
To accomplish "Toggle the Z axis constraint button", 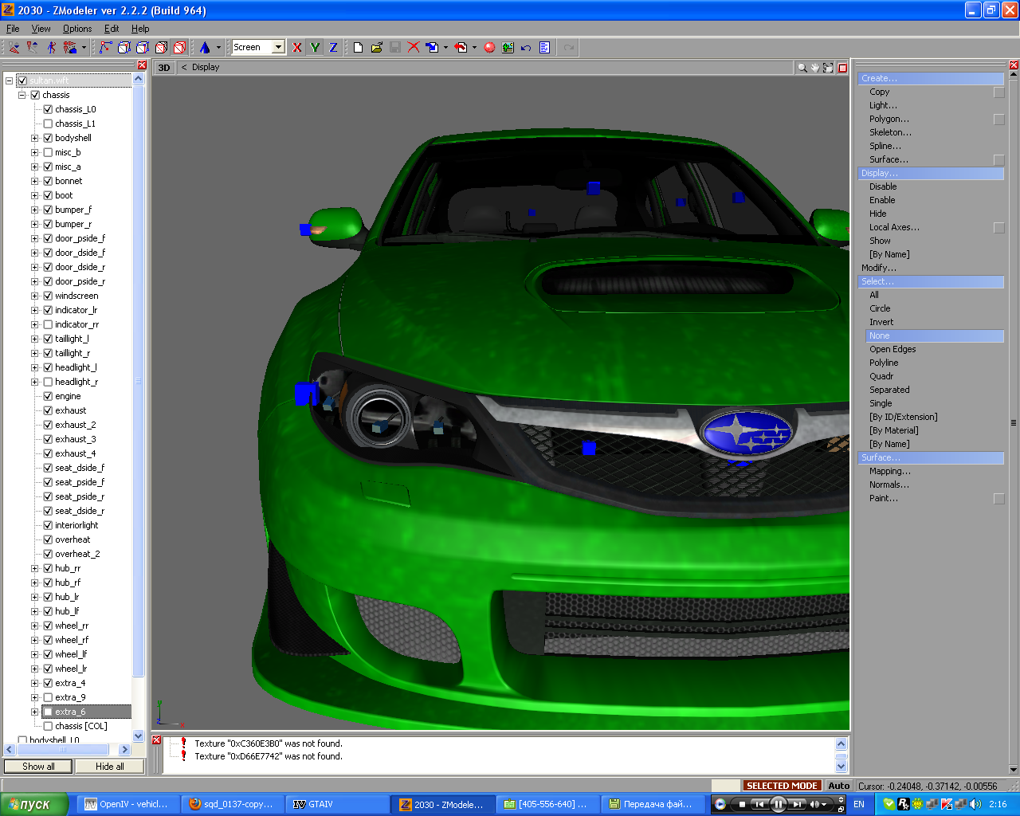I will tap(333, 48).
